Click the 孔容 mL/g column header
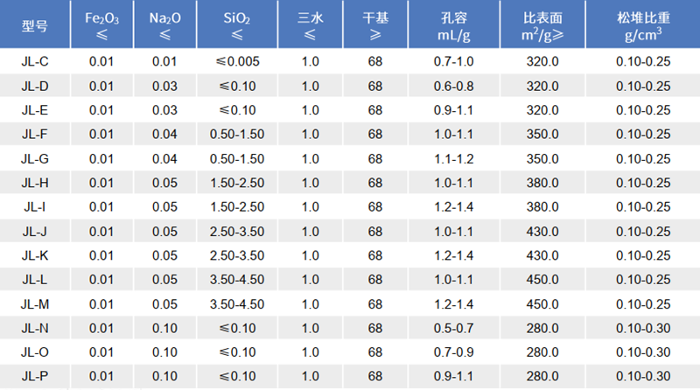The height and width of the screenshot is (390, 700). 454,25
